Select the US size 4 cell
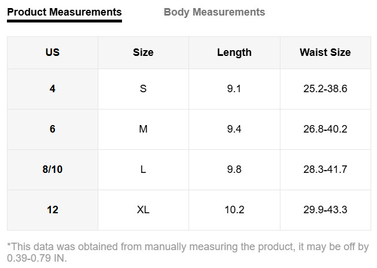 pyautogui.click(x=53, y=89)
